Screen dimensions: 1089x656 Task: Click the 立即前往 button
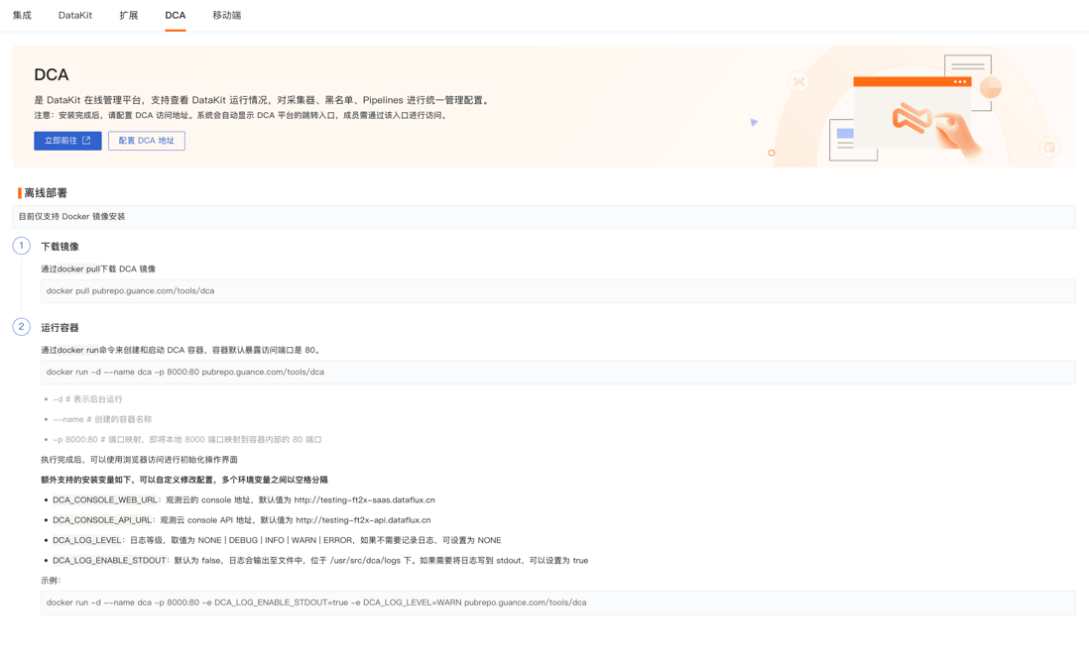click(67, 141)
